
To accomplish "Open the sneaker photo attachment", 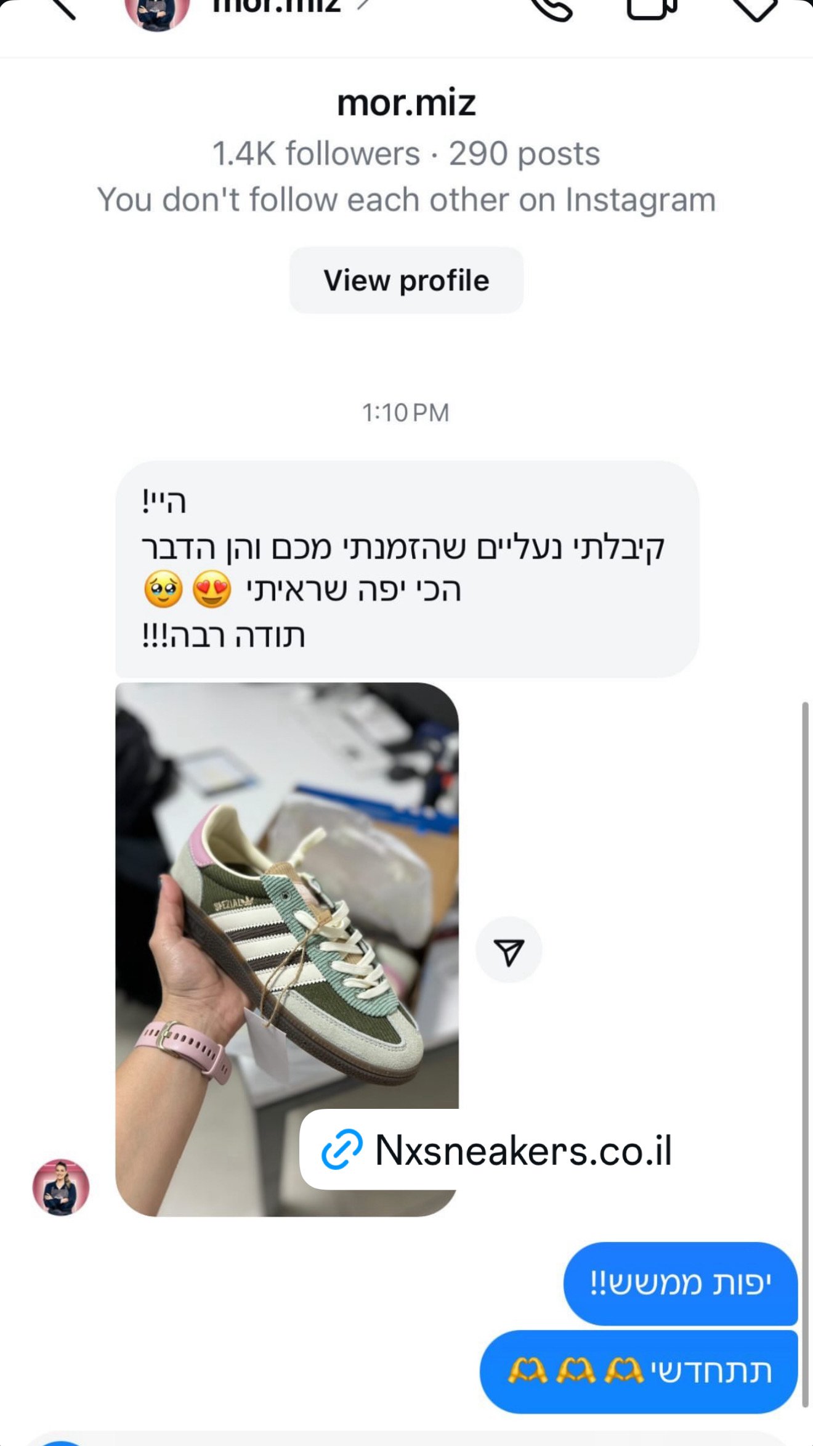I will coord(287,949).
